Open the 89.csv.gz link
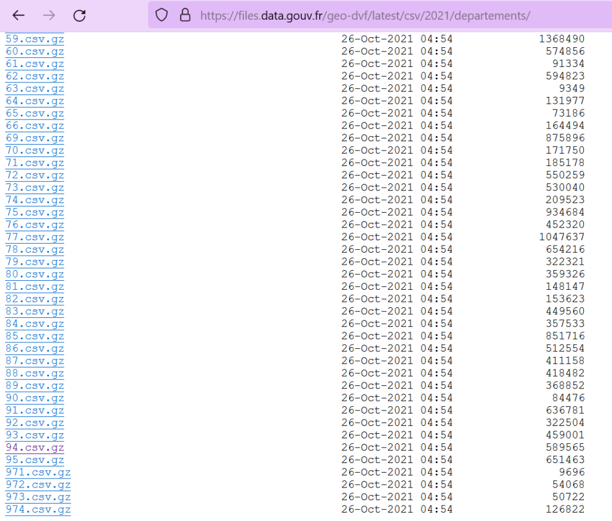Screen dimensions: 612x521 35,385
